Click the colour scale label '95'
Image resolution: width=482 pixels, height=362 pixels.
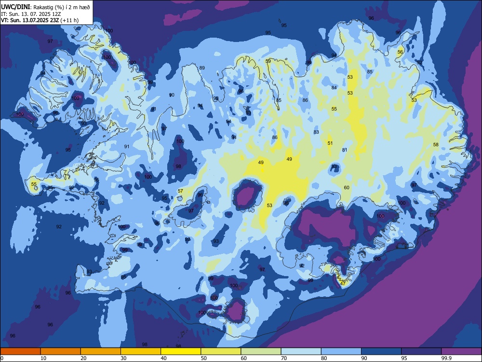pos(404,358)
